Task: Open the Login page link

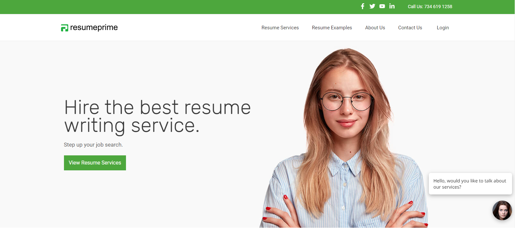Action: (443, 28)
